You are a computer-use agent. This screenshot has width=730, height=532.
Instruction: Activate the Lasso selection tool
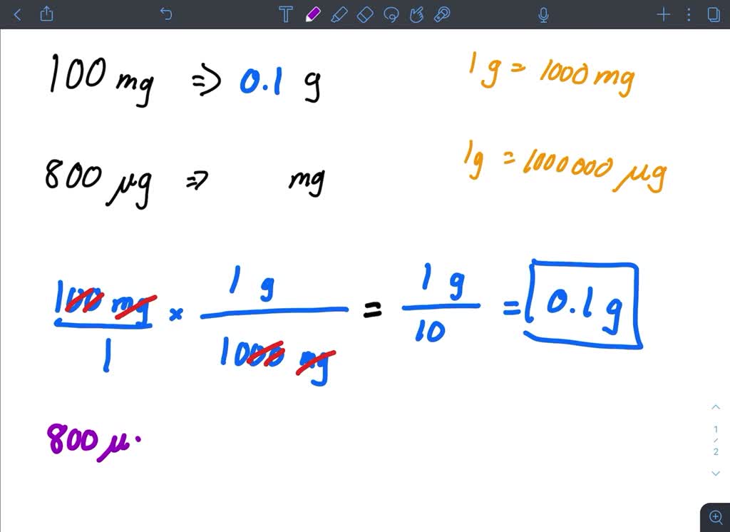(x=391, y=14)
